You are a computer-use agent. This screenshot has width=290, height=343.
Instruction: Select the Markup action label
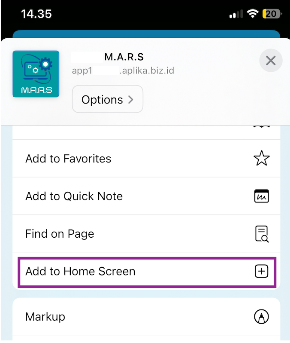[45, 317]
